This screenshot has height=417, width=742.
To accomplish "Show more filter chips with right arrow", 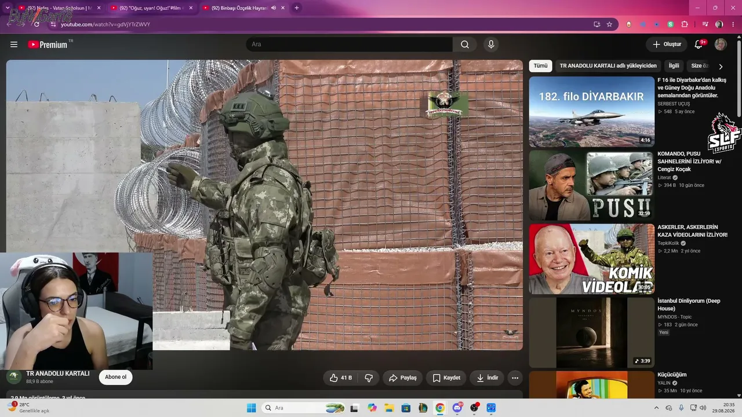I will tap(721, 67).
